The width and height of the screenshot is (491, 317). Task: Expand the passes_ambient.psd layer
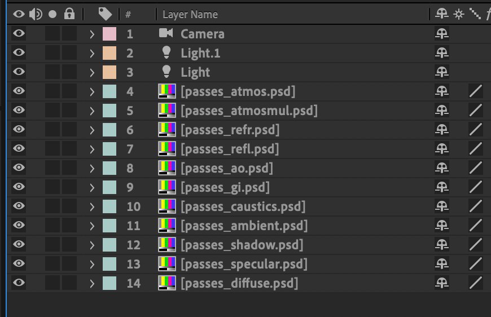point(92,226)
